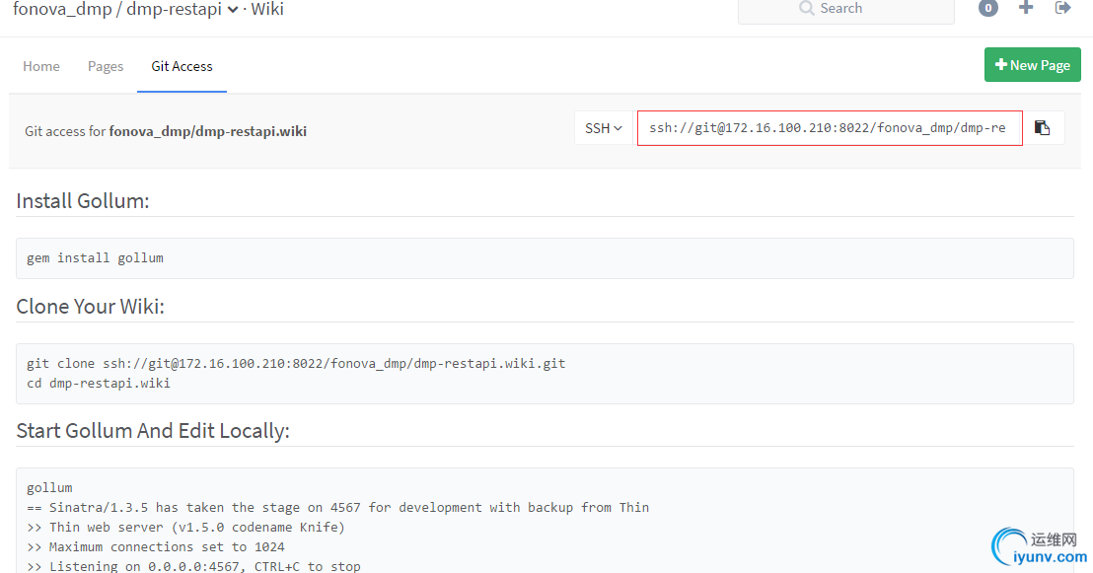Click the lone 'gollum' command line
This screenshot has width=1093, height=573.
[49, 488]
